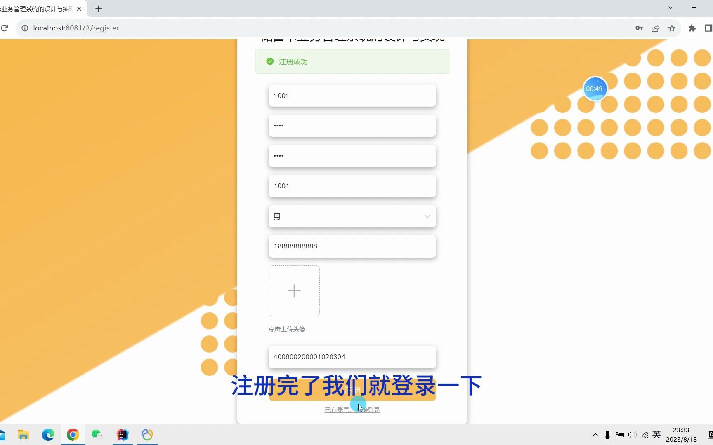This screenshot has height=445, width=713.
Task: Open the tab search chevron
Action: point(671,7)
